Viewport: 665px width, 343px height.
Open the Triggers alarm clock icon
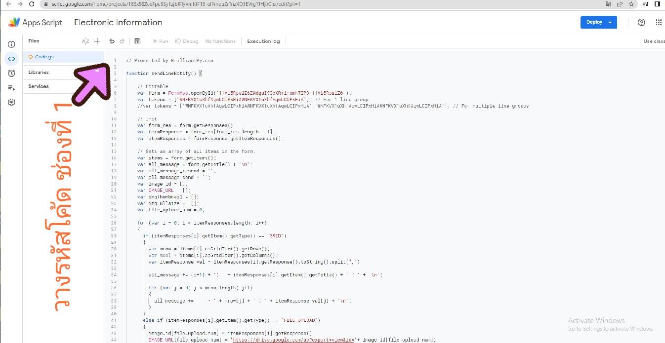(x=11, y=73)
